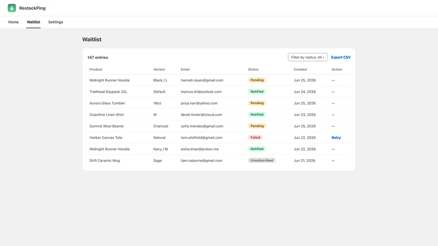Click Notified badge for aisha.khan row
438x246 pixels.
coord(257,149)
